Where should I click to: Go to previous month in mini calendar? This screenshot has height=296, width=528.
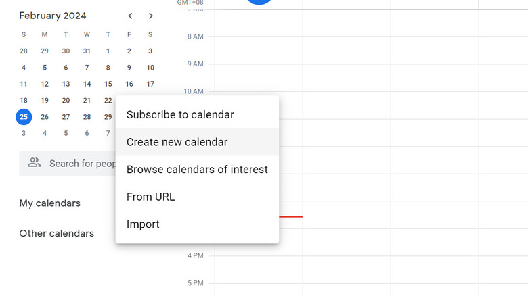click(130, 16)
